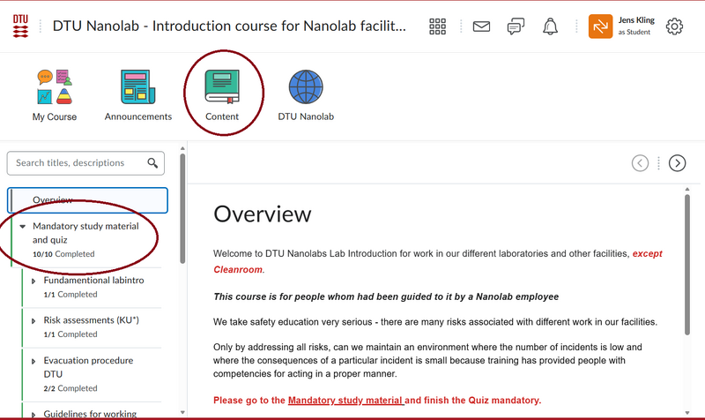Click into the Search titles field
The height and width of the screenshot is (420, 705).
coord(85,163)
